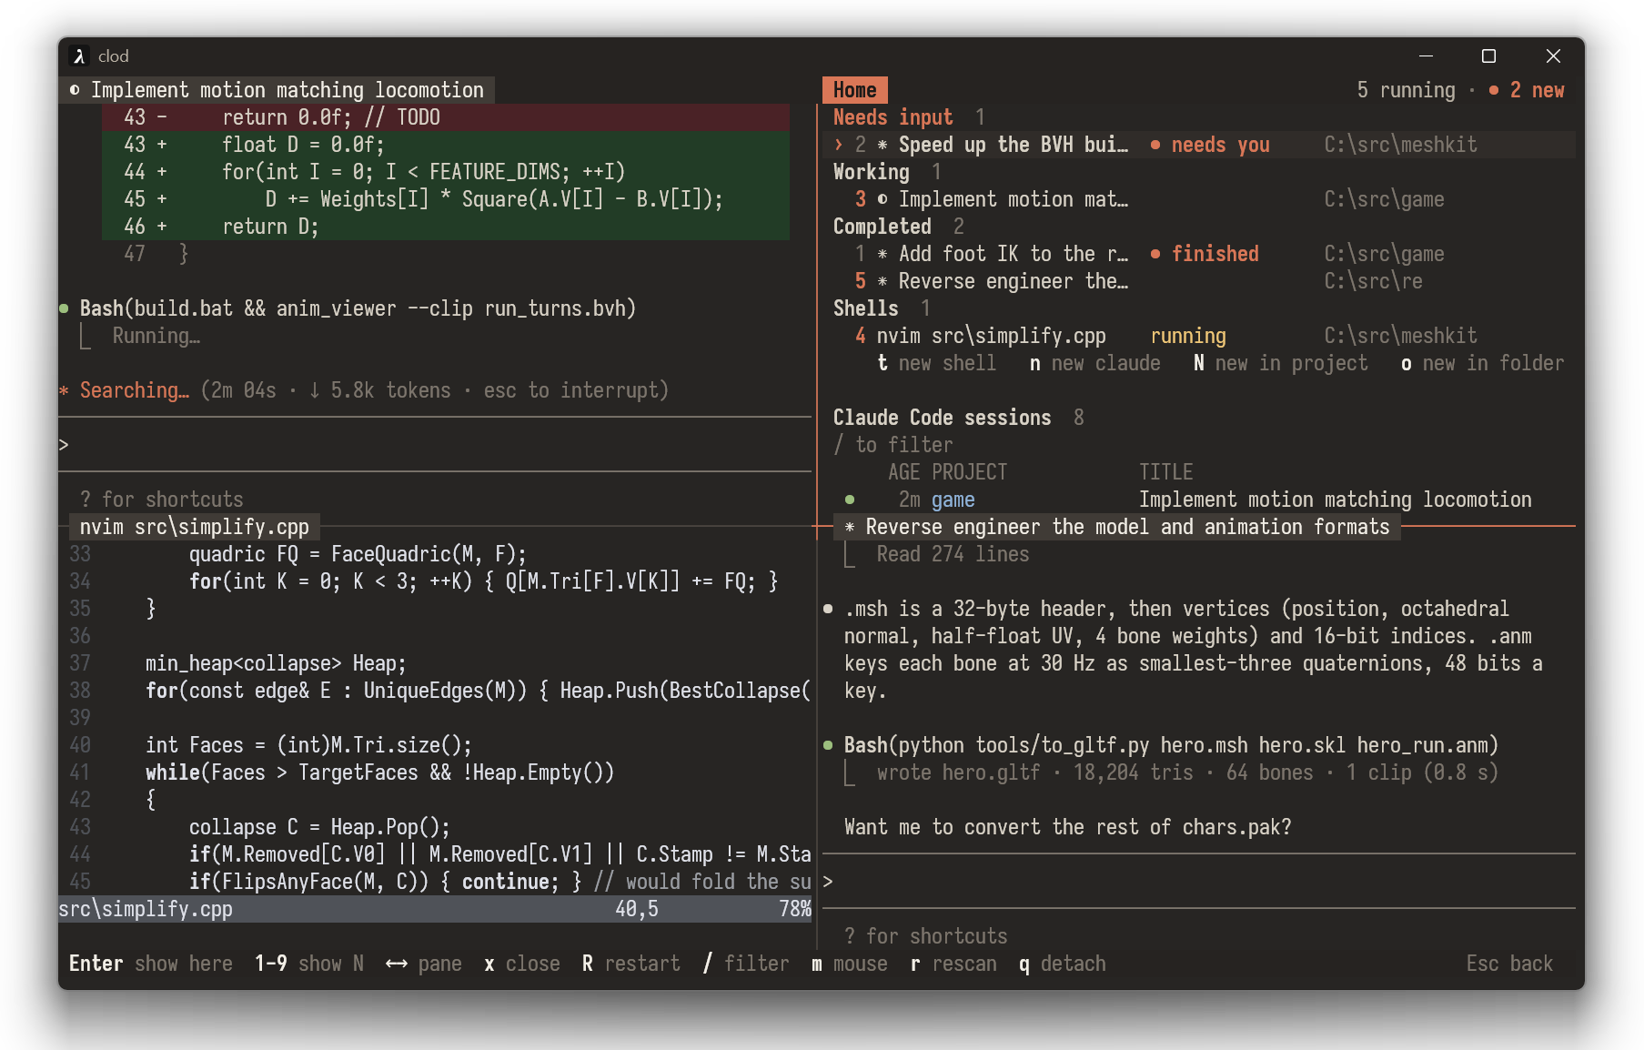
Task: Click the AGE column header
Action: coord(903,472)
